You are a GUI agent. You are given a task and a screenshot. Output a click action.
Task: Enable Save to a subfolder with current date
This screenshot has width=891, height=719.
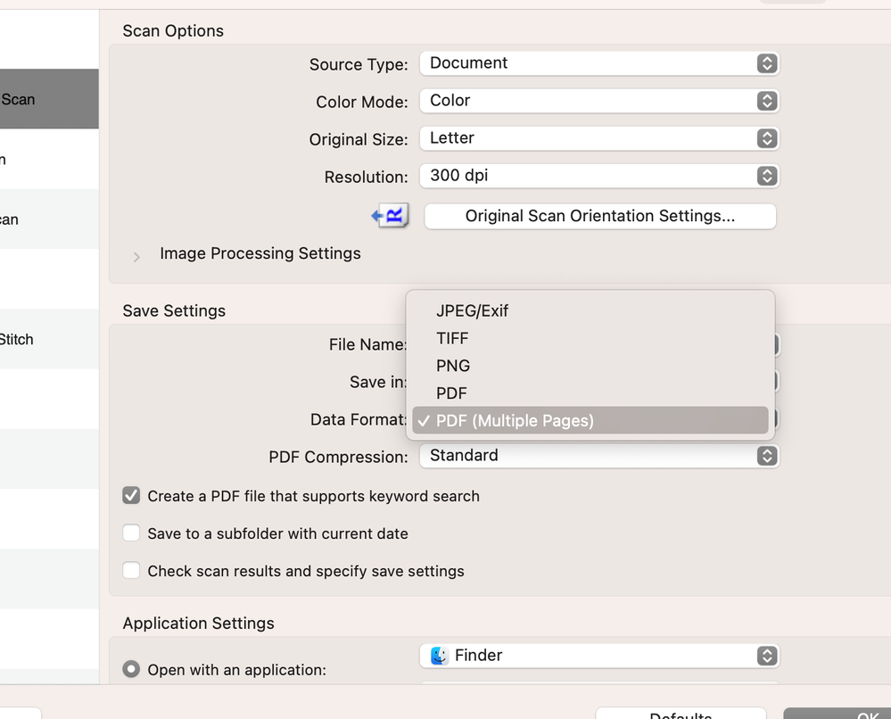point(132,533)
